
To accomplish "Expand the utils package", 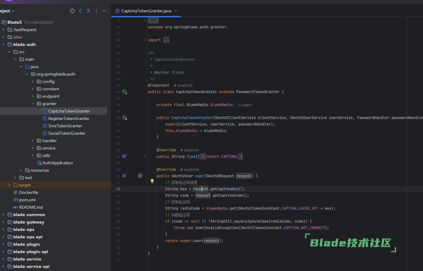I will click(33, 155).
